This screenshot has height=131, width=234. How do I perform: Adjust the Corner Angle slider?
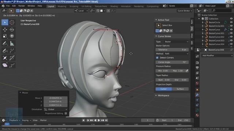172,62
